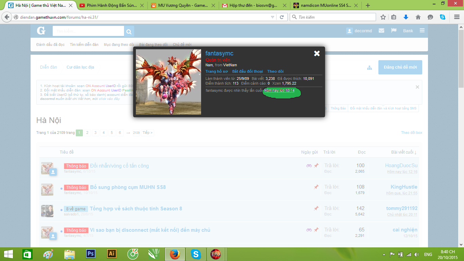Open Photoshop from the taskbar
Viewport: 464px width, 261px height.
coord(91,254)
